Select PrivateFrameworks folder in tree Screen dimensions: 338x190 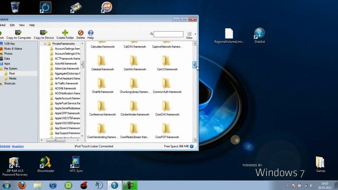click(63, 43)
